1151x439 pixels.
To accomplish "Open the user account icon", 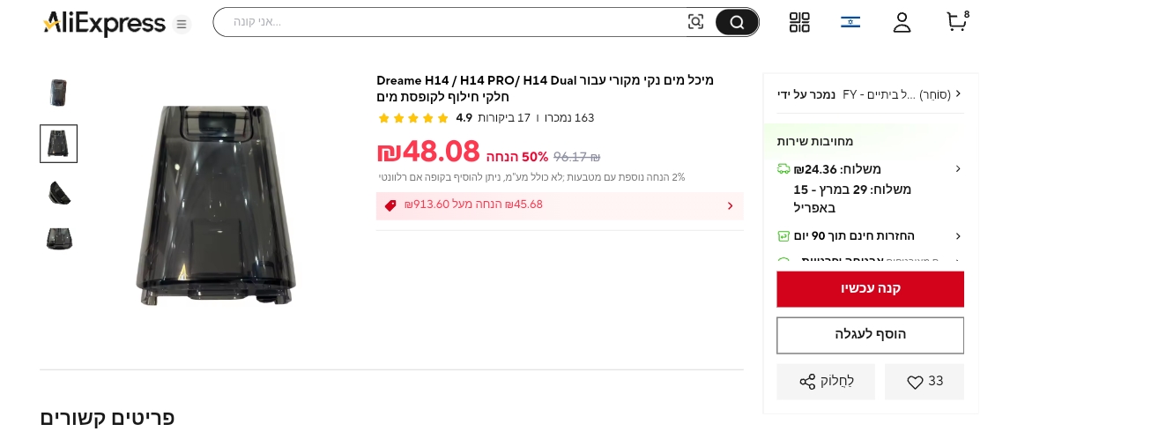I will (x=902, y=22).
